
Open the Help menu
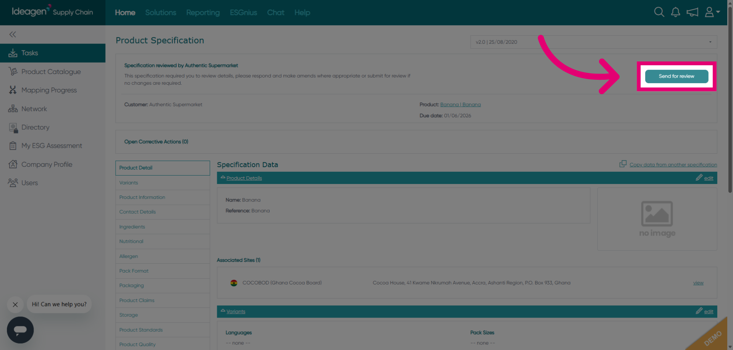[302, 13]
